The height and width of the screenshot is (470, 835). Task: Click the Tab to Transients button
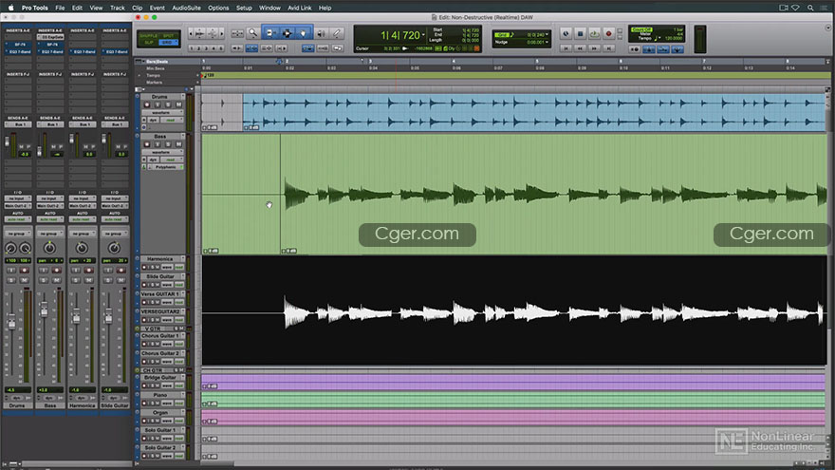tap(237, 48)
